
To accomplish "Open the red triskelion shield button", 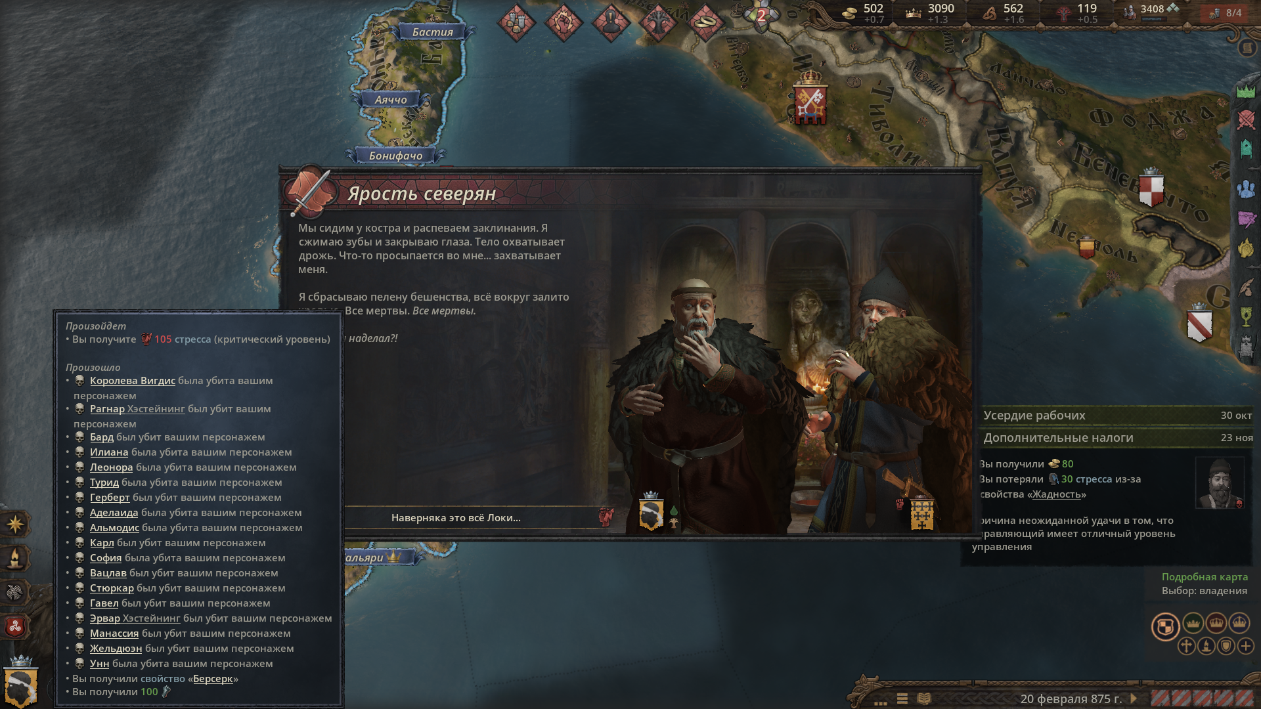I will click(15, 627).
